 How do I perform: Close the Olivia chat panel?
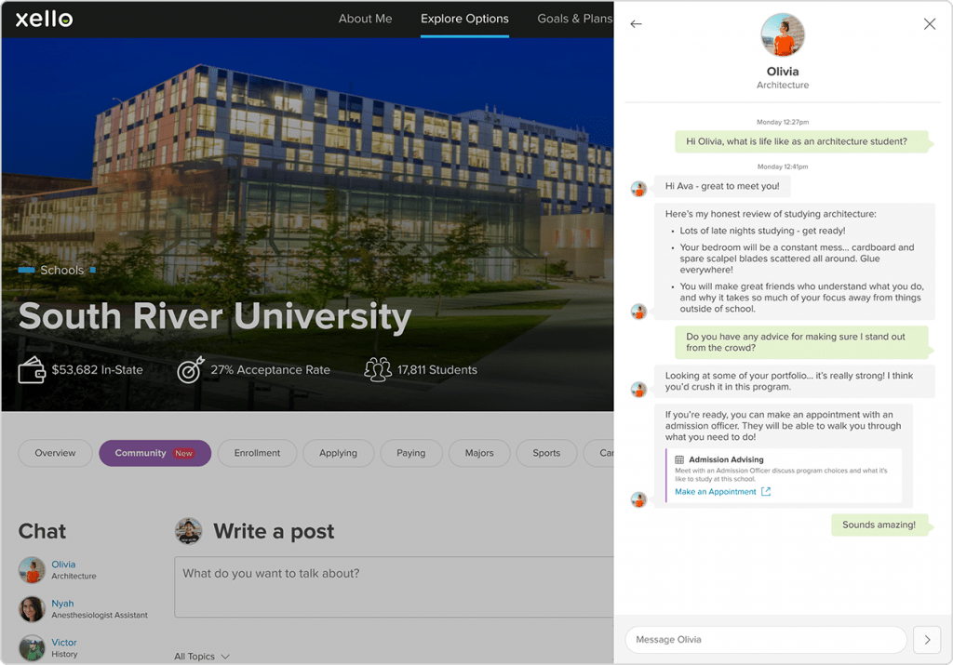(929, 24)
